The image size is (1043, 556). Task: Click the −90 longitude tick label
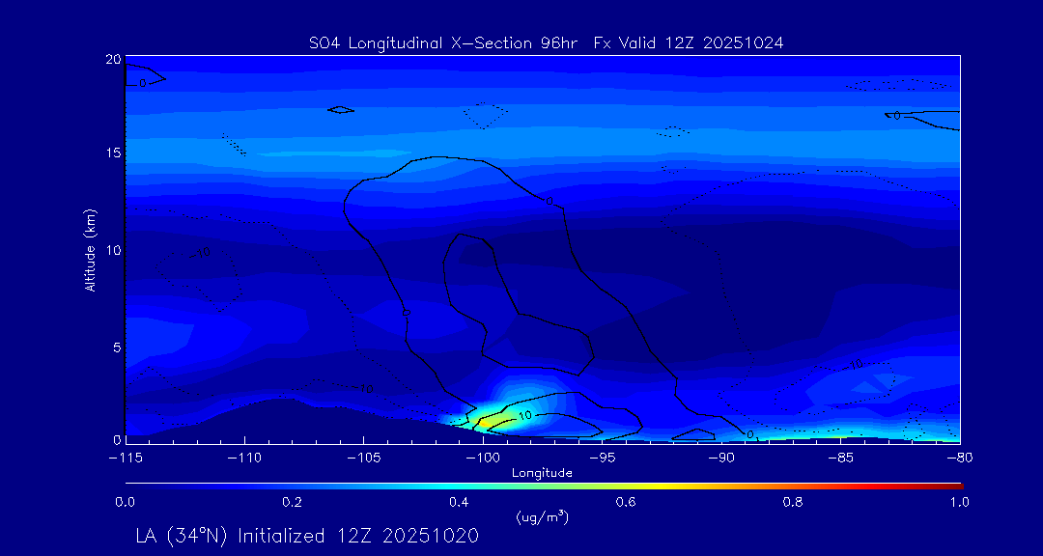pyautogui.click(x=721, y=458)
